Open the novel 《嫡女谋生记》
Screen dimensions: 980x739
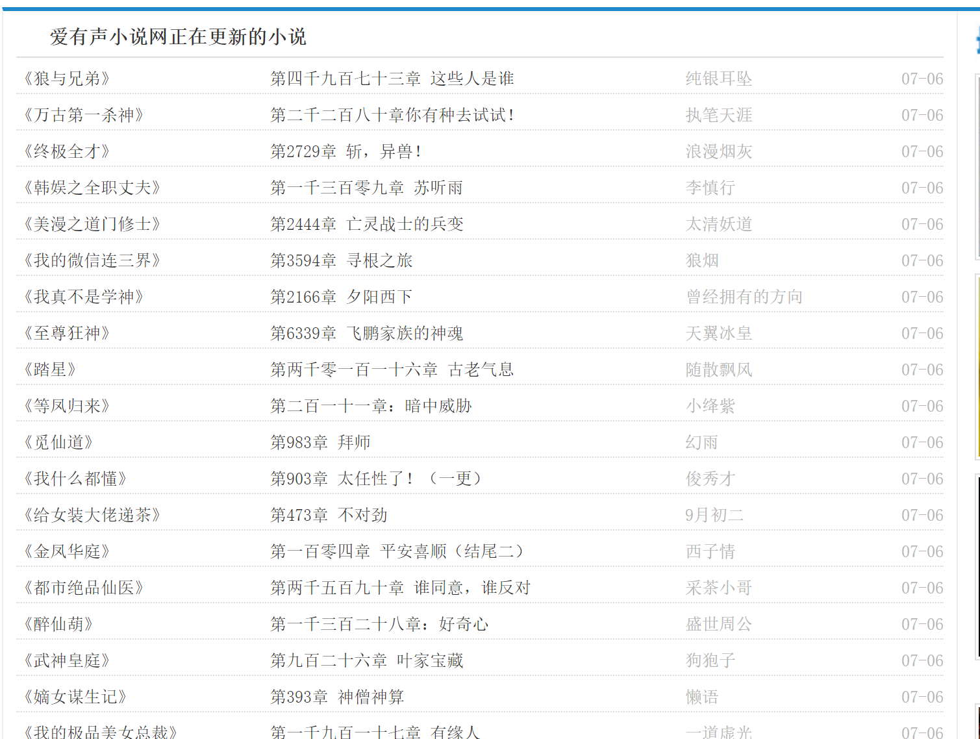[x=76, y=697]
